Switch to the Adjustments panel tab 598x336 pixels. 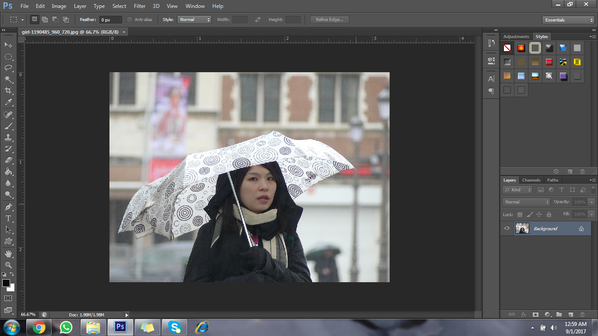[x=516, y=37]
